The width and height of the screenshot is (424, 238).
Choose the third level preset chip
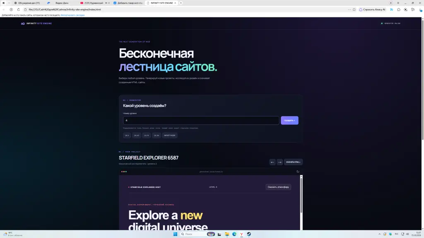tap(146, 136)
